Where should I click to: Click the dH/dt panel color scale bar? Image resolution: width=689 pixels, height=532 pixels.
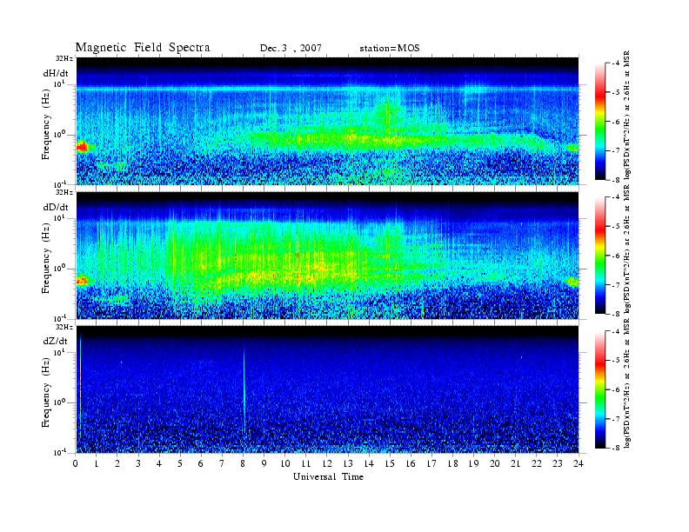[600, 122]
